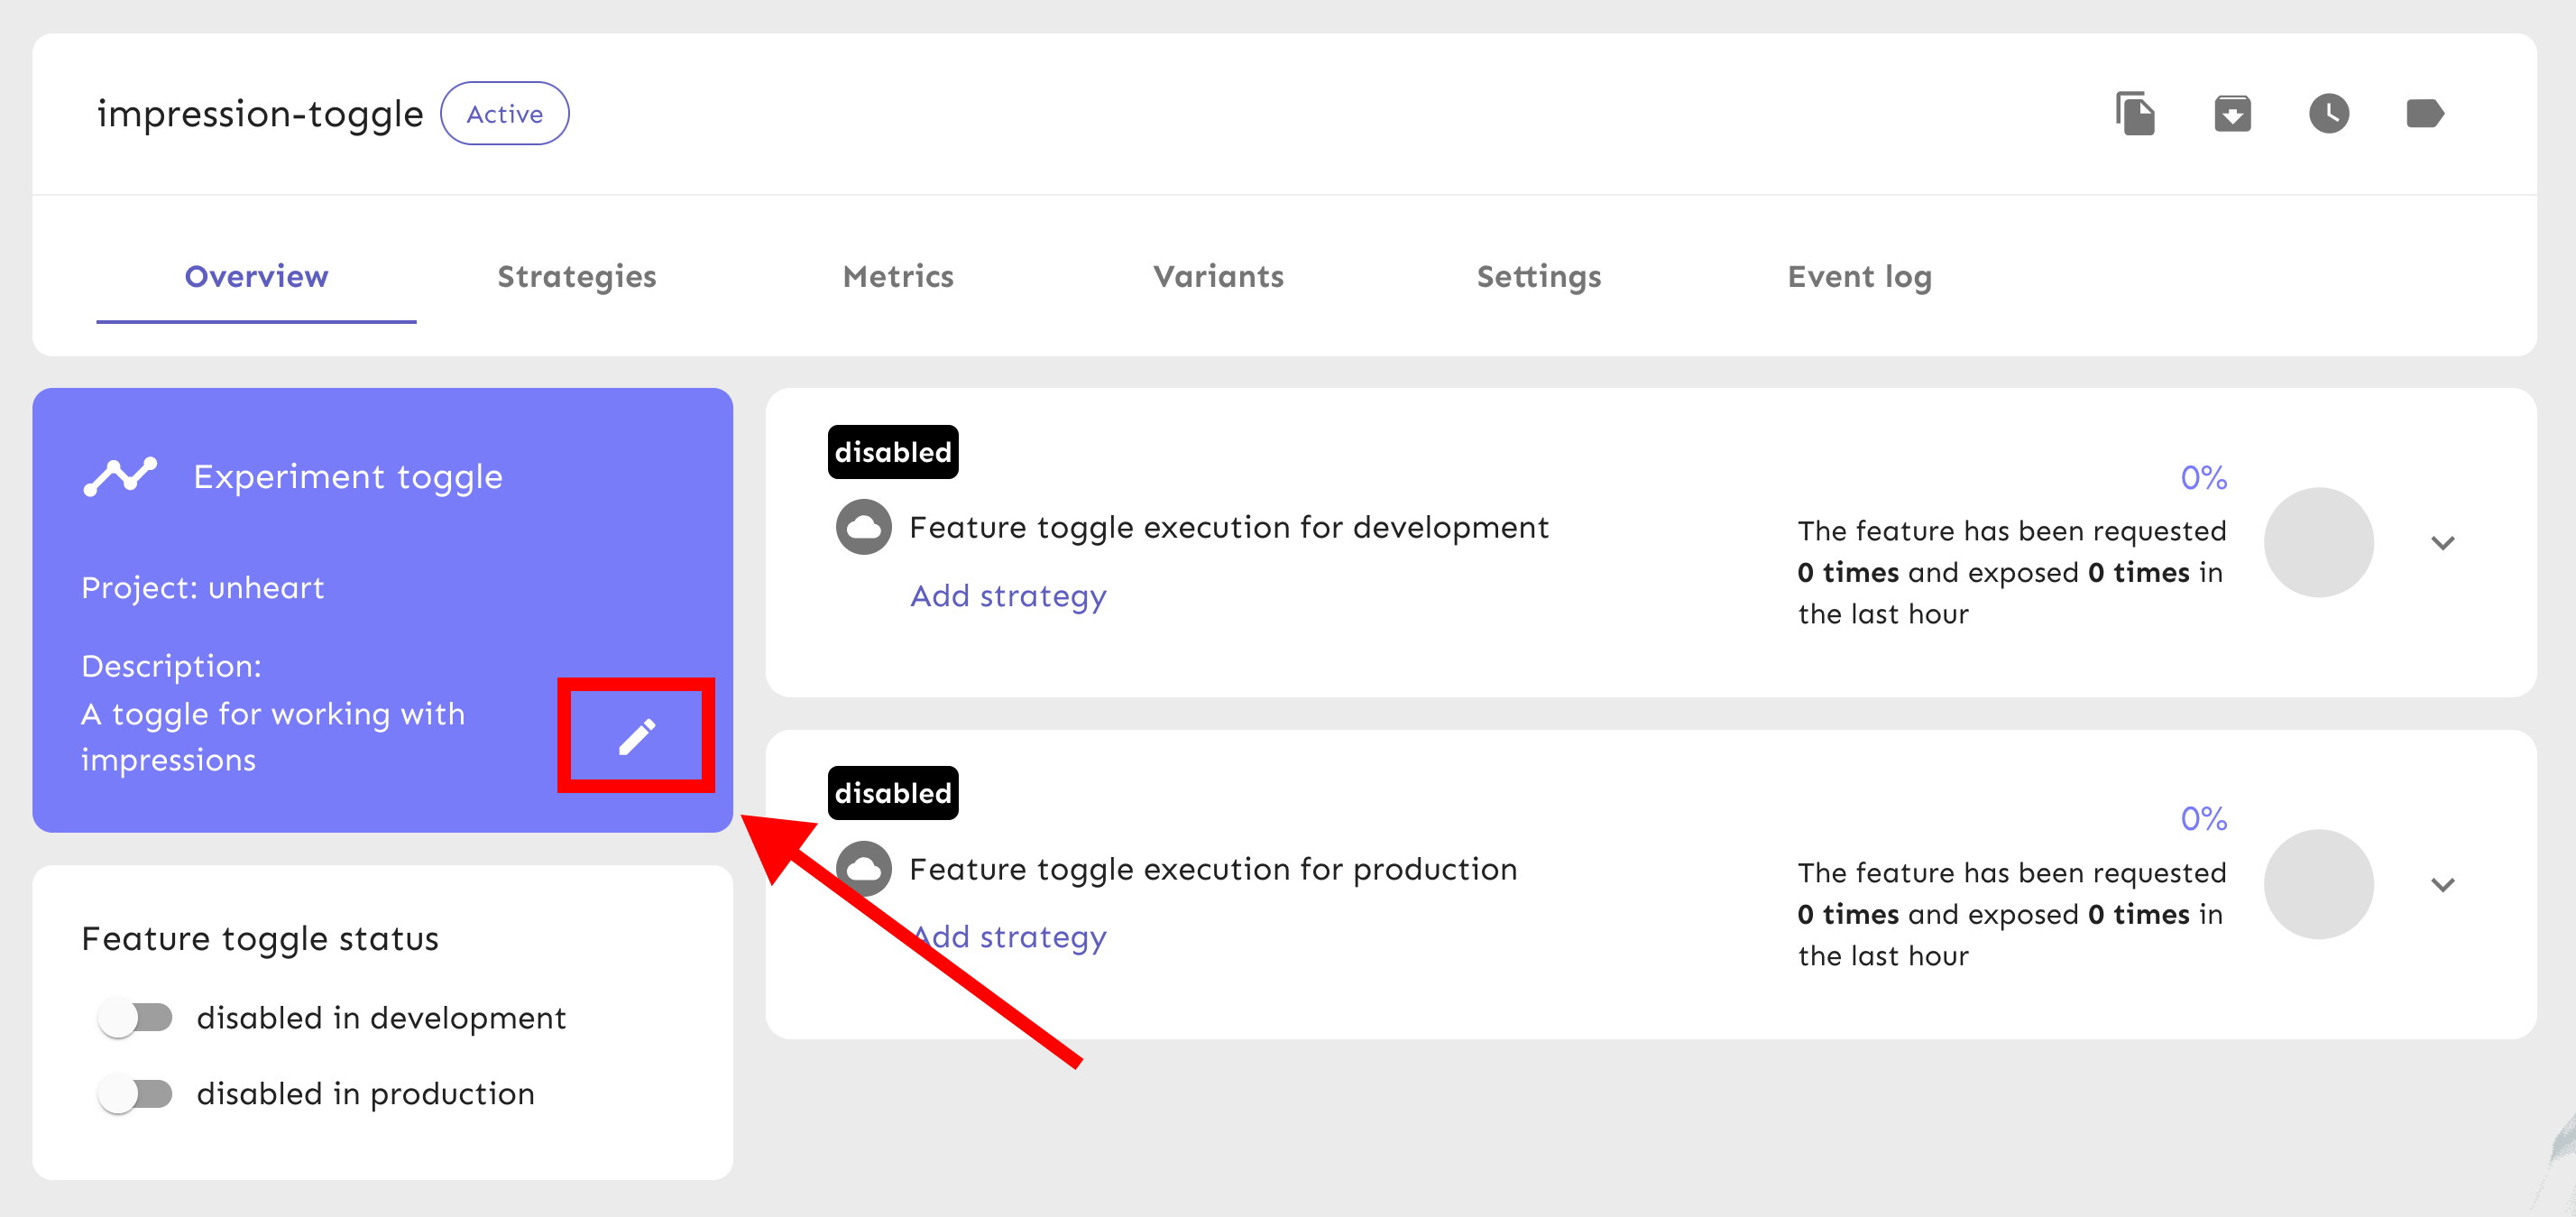
Task: Open the Metrics tab
Action: (x=897, y=276)
